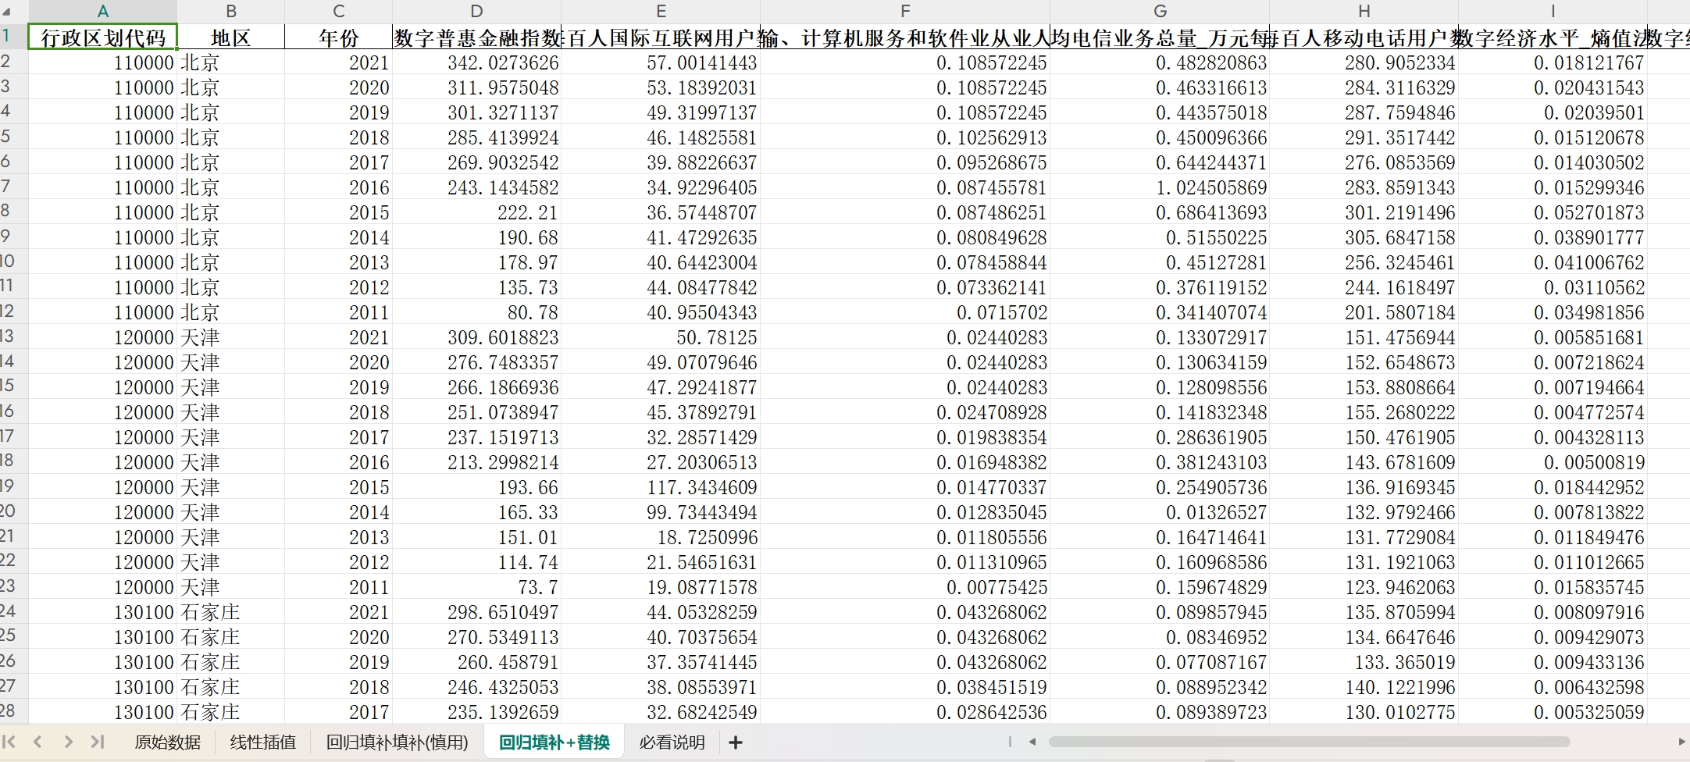1690x762 pixels.
Task: Select column G header
Action: coord(1160,12)
